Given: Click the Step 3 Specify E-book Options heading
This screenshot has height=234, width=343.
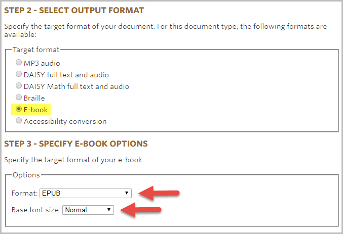Looking at the screenshot, I should click(x=76, y=144).
